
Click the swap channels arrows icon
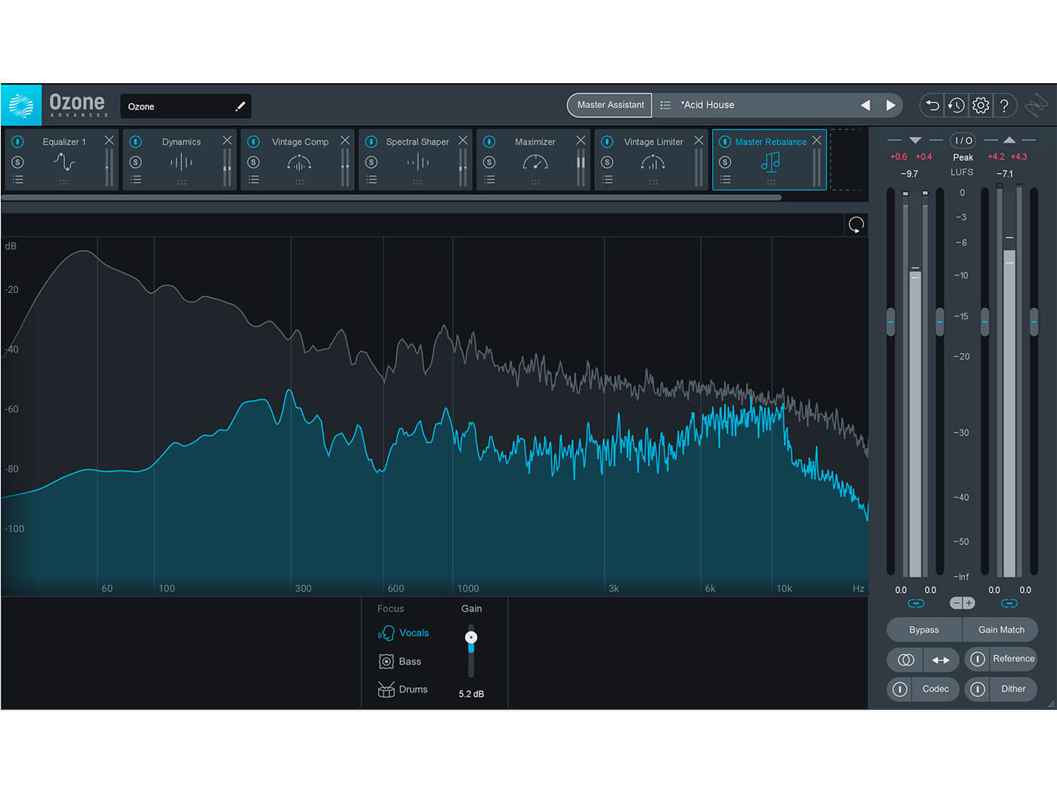941,660
